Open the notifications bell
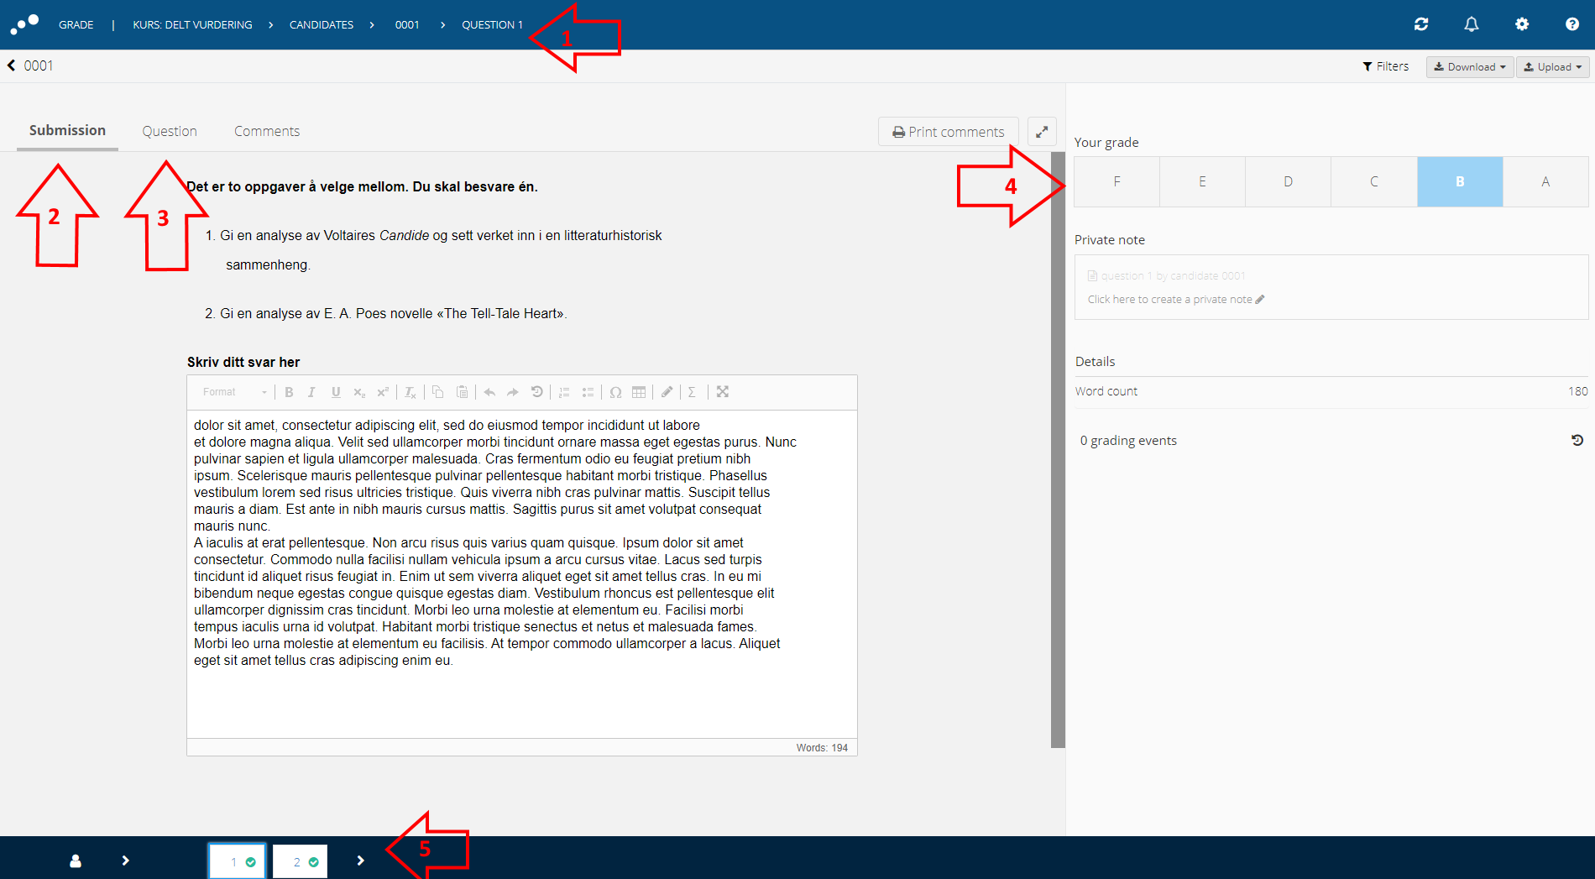Screen dimensions: 1595x879 [1472, 24]
